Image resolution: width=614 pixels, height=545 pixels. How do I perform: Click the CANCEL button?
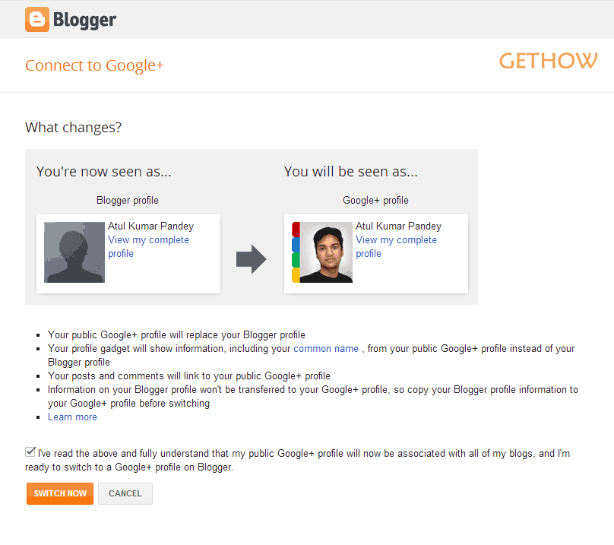(125, 493)
